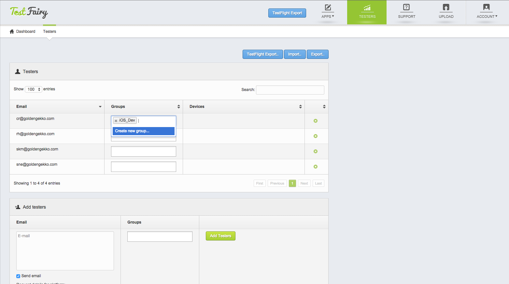Toggle the Send email checkbox

[x=18, y=276]
